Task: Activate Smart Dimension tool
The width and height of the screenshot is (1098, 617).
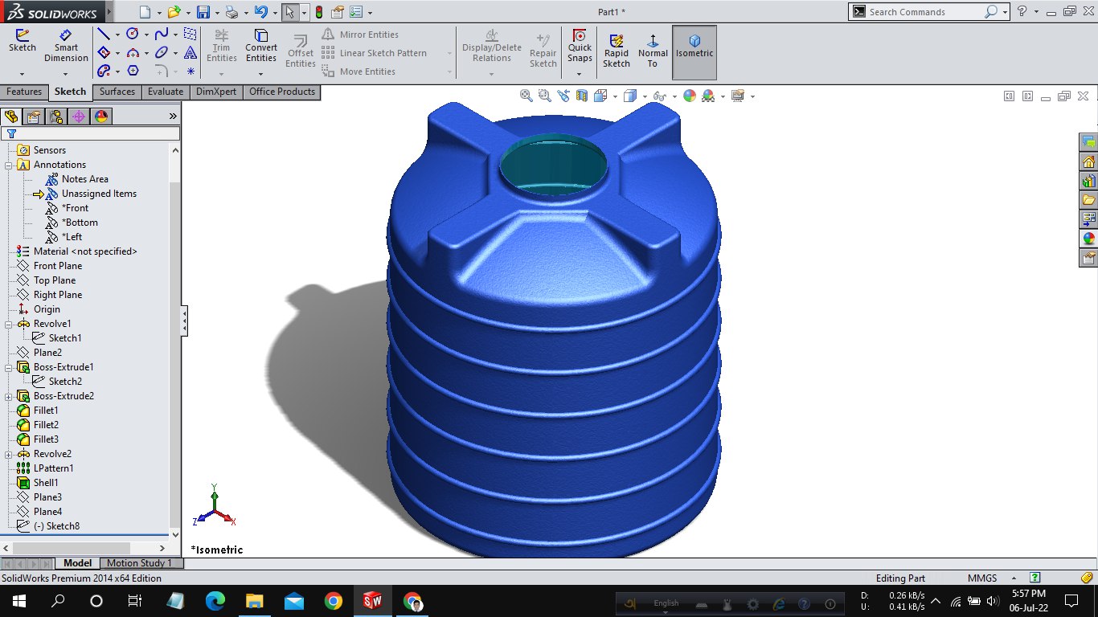Action: 66,46
